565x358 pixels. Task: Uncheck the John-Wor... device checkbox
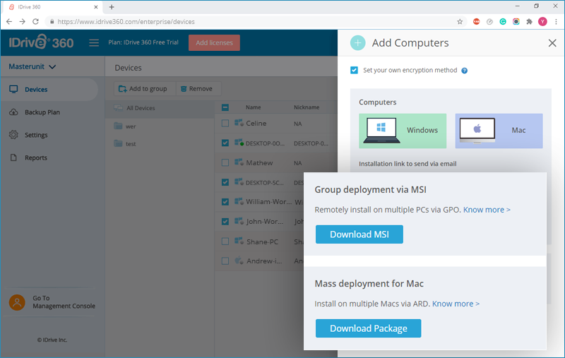[x=225, y=222]
